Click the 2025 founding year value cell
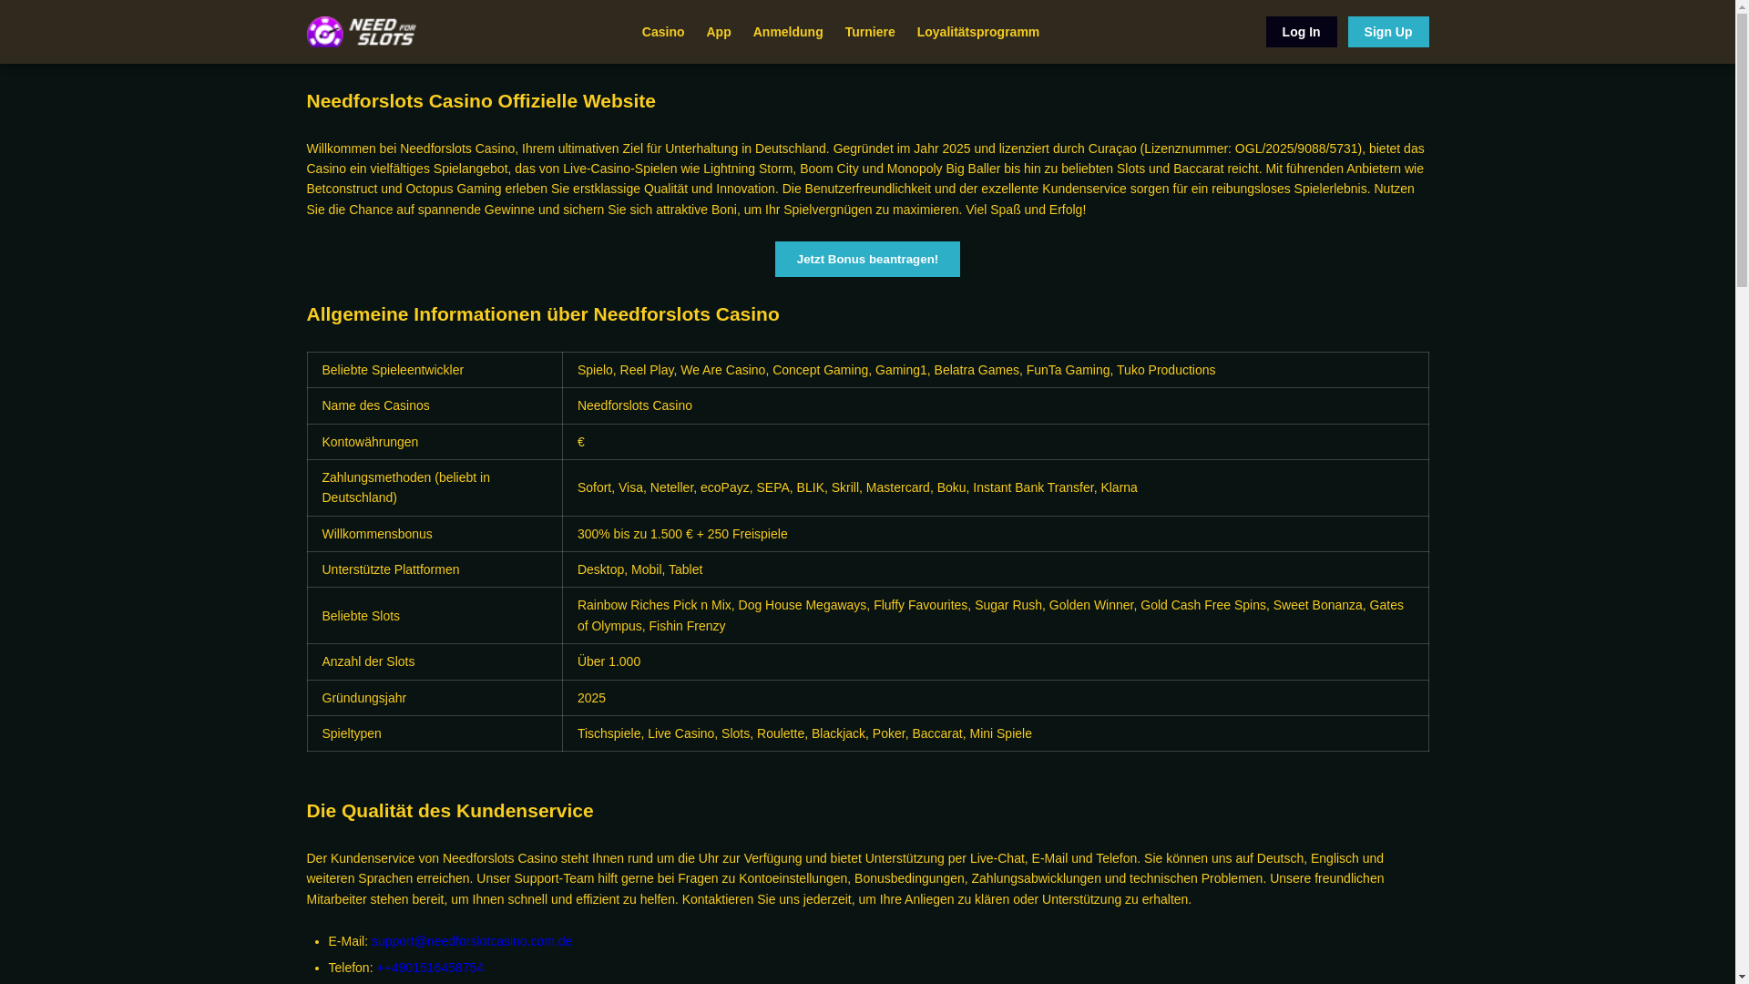This screenshot has width=1749, height=984. pos(995,698)
